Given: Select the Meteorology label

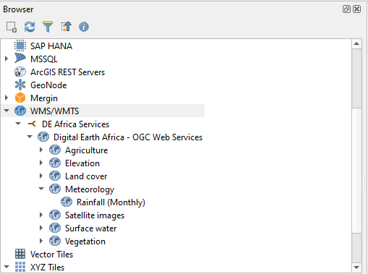Looking at the screenshot, I should (90, 189).
